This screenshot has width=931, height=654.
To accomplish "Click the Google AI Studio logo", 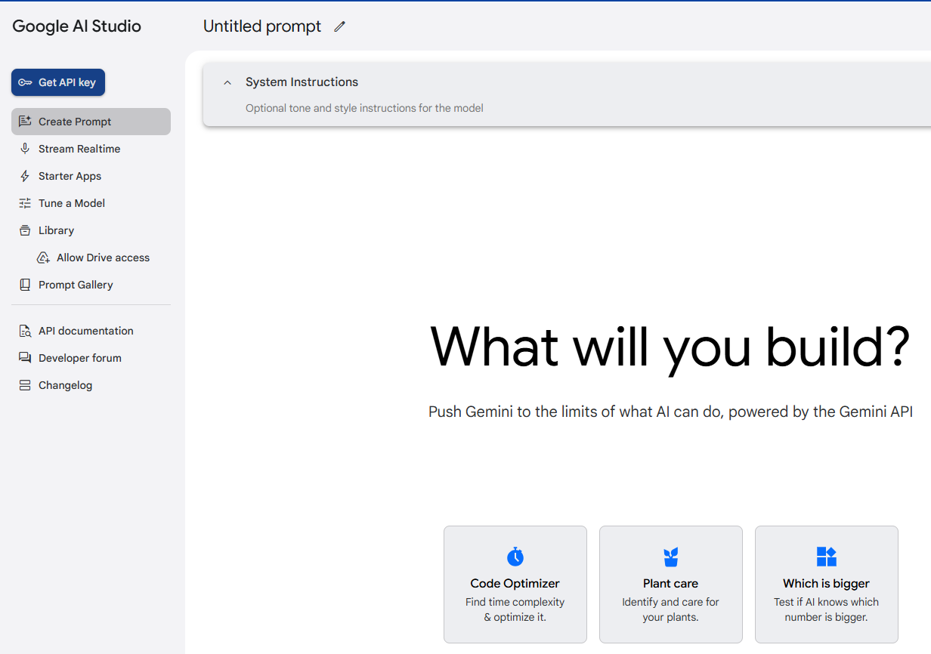I will pyautogui.click(x=76, y=26).
